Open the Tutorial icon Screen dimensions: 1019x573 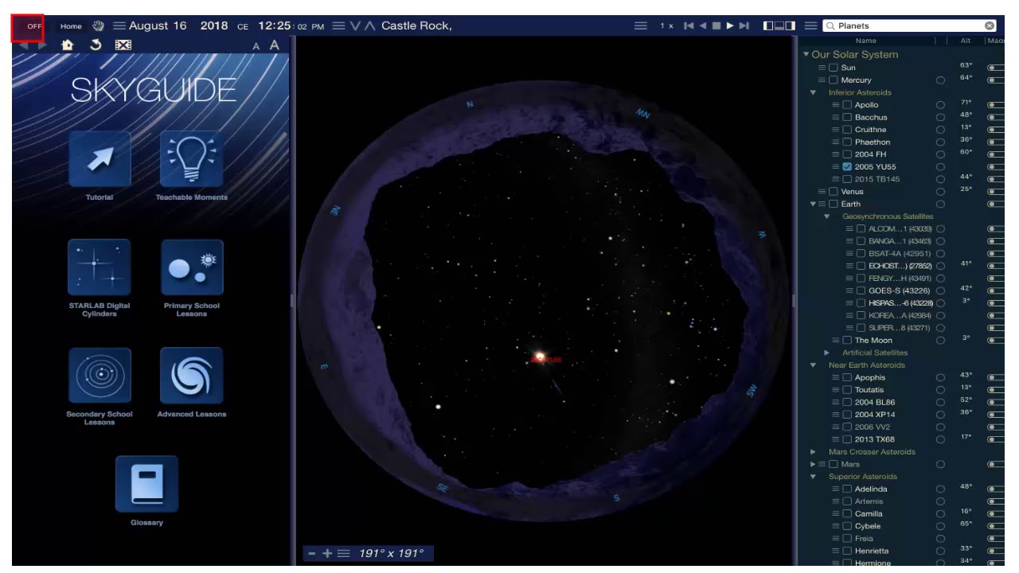click(100, 159)
